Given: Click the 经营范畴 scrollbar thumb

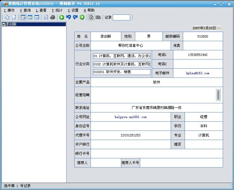Looking at the screenshot, I should click(x=218, y=95).
